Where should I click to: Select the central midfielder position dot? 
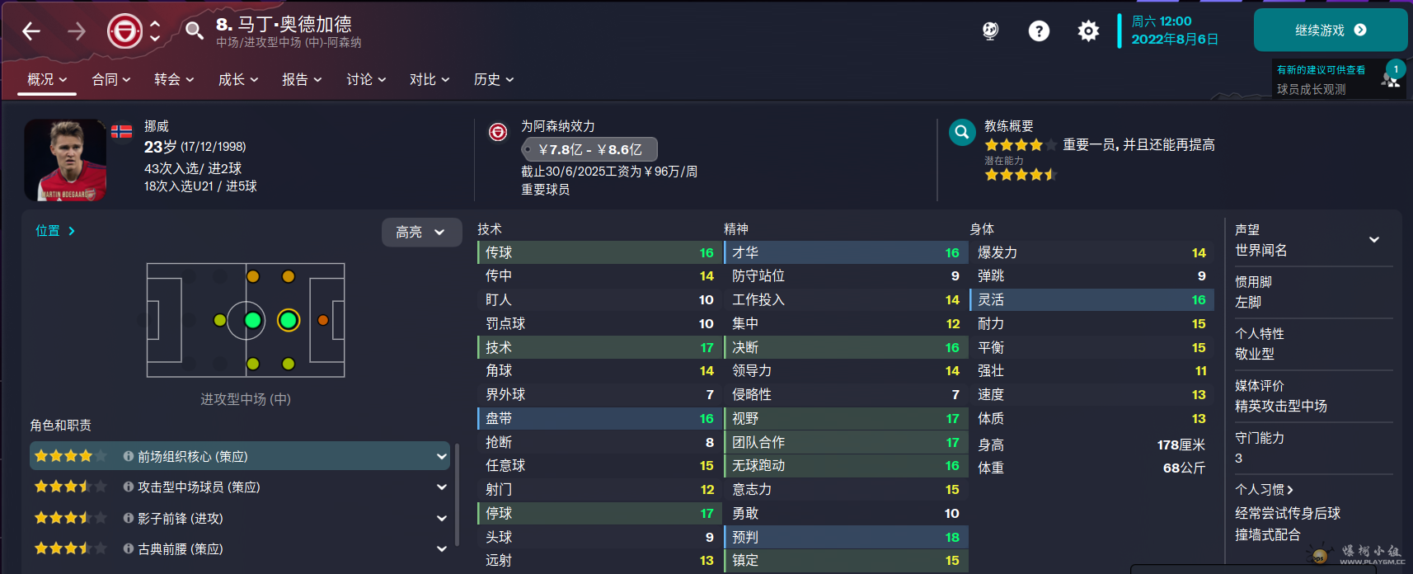pos(253,320)
